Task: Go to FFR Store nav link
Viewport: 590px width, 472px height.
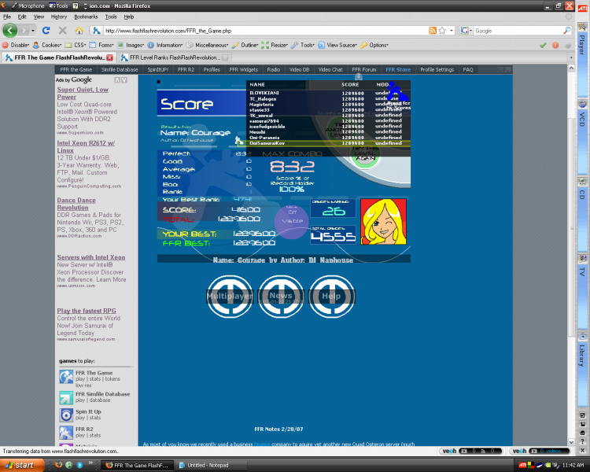Action: [398, 70]
